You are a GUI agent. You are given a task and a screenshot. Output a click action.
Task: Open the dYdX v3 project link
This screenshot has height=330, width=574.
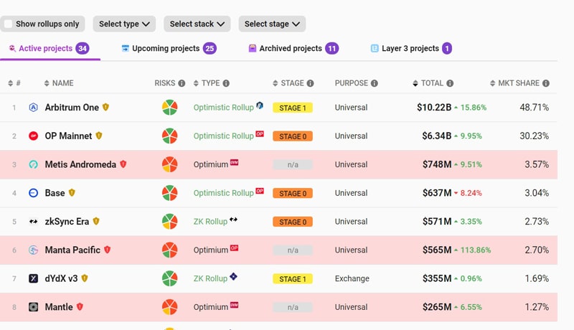click(x=61, y=278)
